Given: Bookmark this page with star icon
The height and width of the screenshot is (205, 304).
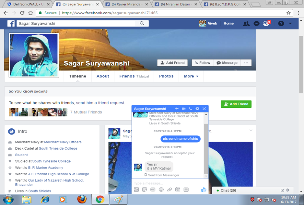Looking at the screenshot, I should point(288,13).
